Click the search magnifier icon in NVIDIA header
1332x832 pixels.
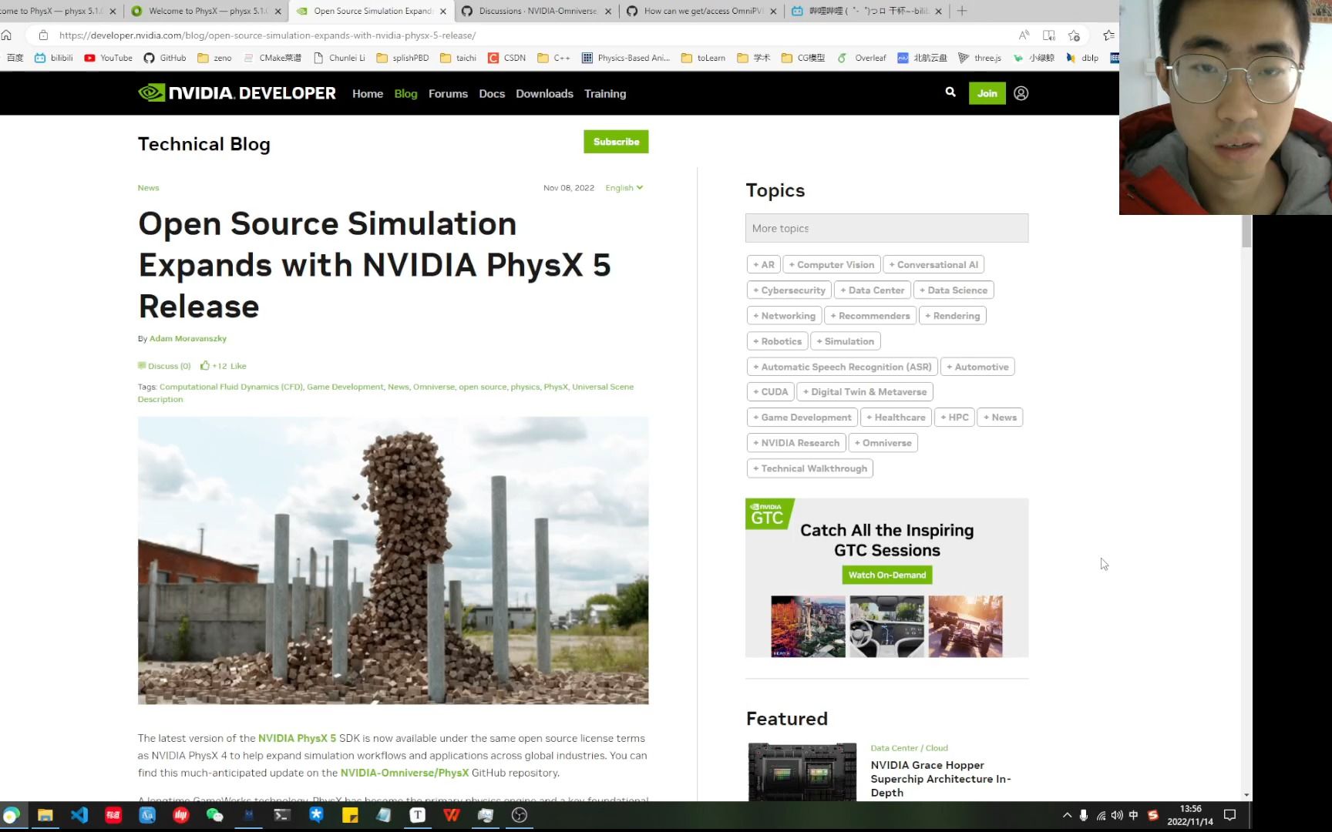(950, 92)
